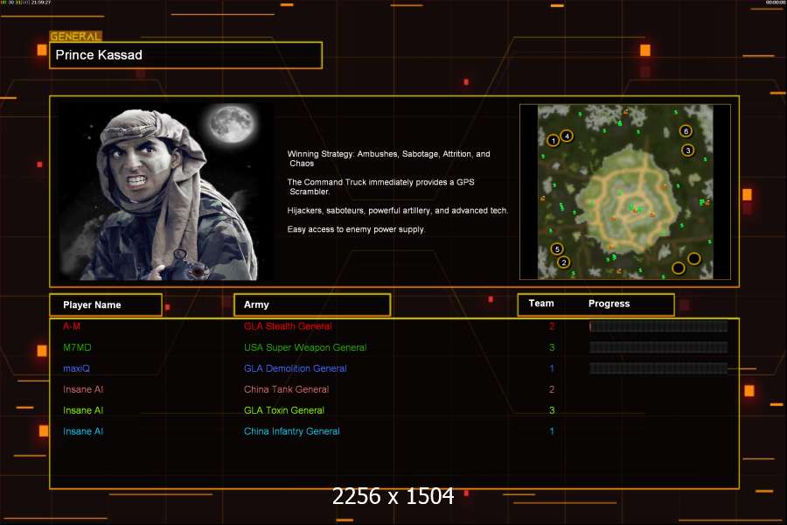The height and width of the screenshot is (525, 787).
Task: Click the China Infantry General army entry
Action: point(291,431)
